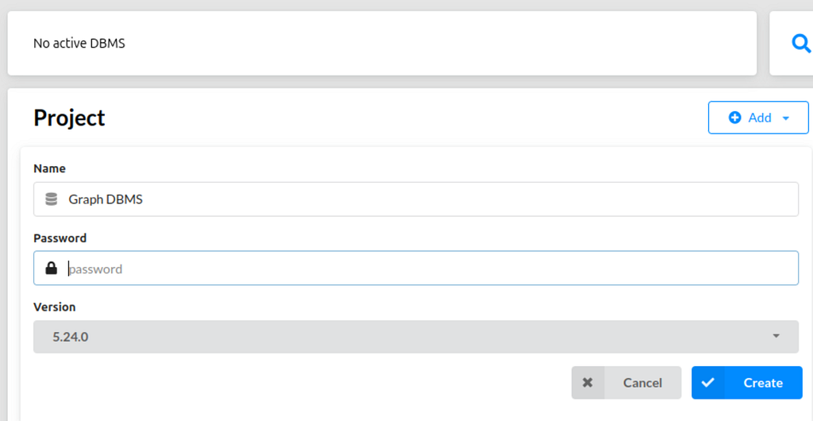This screenshot has height=421, width=813.
Task: Expand the Add menu caret arrow
Action: point(785,118)
